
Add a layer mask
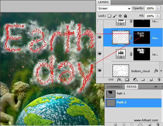[x=127, y=79]
